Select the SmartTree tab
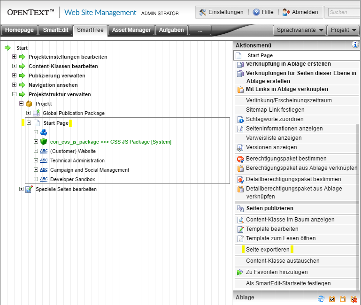 (90, 30)
